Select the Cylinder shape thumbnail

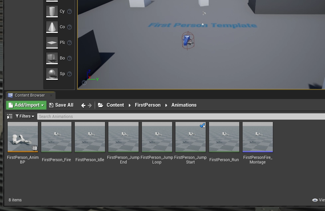point(52,11)
